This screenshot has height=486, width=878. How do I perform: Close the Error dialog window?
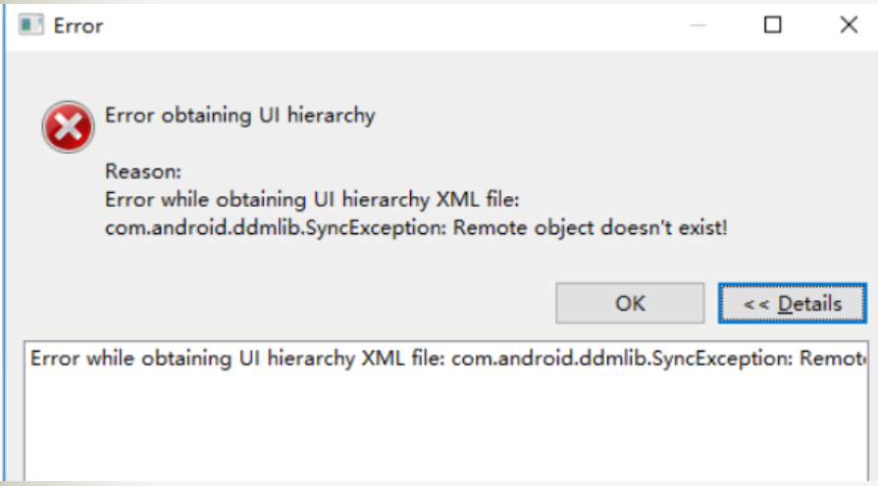click(849, 25)
